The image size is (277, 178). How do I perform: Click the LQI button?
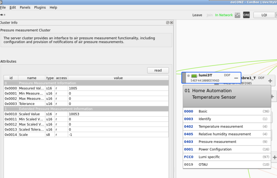click(x=264, y=15)
